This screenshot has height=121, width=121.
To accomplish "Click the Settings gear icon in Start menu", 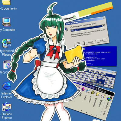I will [x=93, y=92].
